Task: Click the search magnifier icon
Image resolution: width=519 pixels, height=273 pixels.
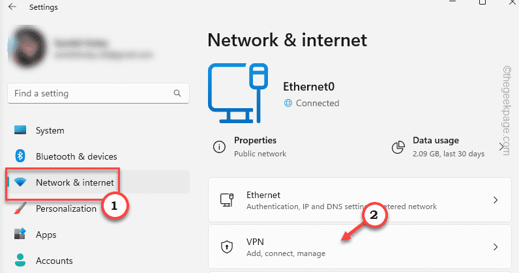Action: pos(177,93)
